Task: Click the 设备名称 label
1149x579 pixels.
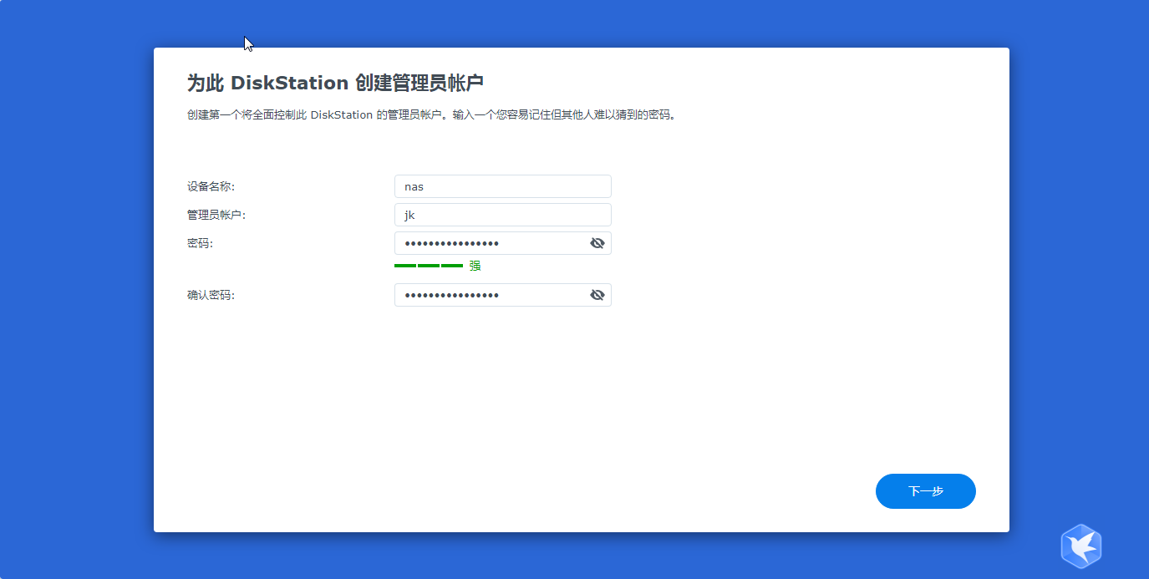Action: (211, 186)
